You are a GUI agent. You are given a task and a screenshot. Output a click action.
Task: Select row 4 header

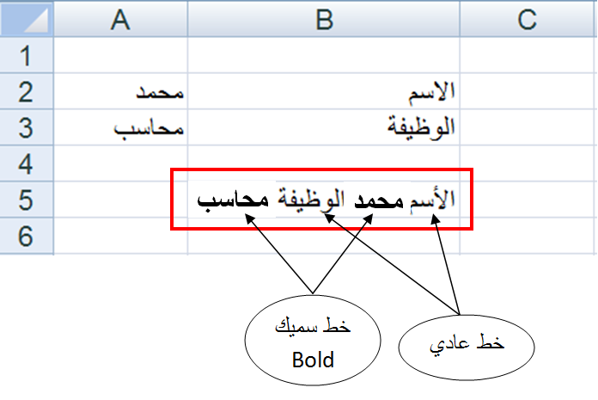27,163
